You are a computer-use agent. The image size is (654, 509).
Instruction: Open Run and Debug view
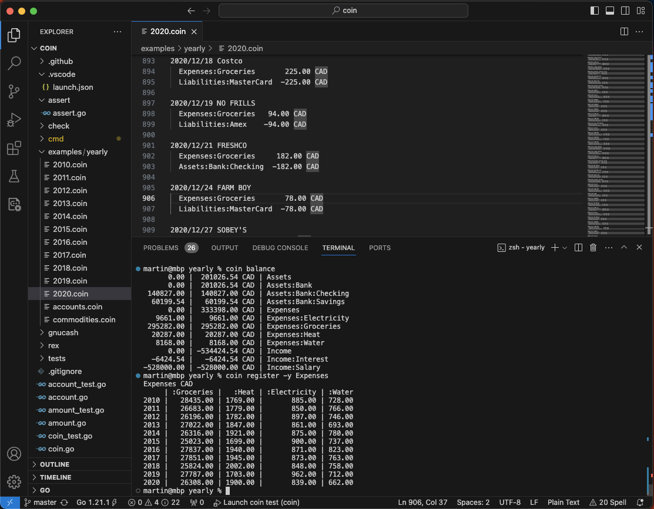pyautogui.click(x=14, y=120)
